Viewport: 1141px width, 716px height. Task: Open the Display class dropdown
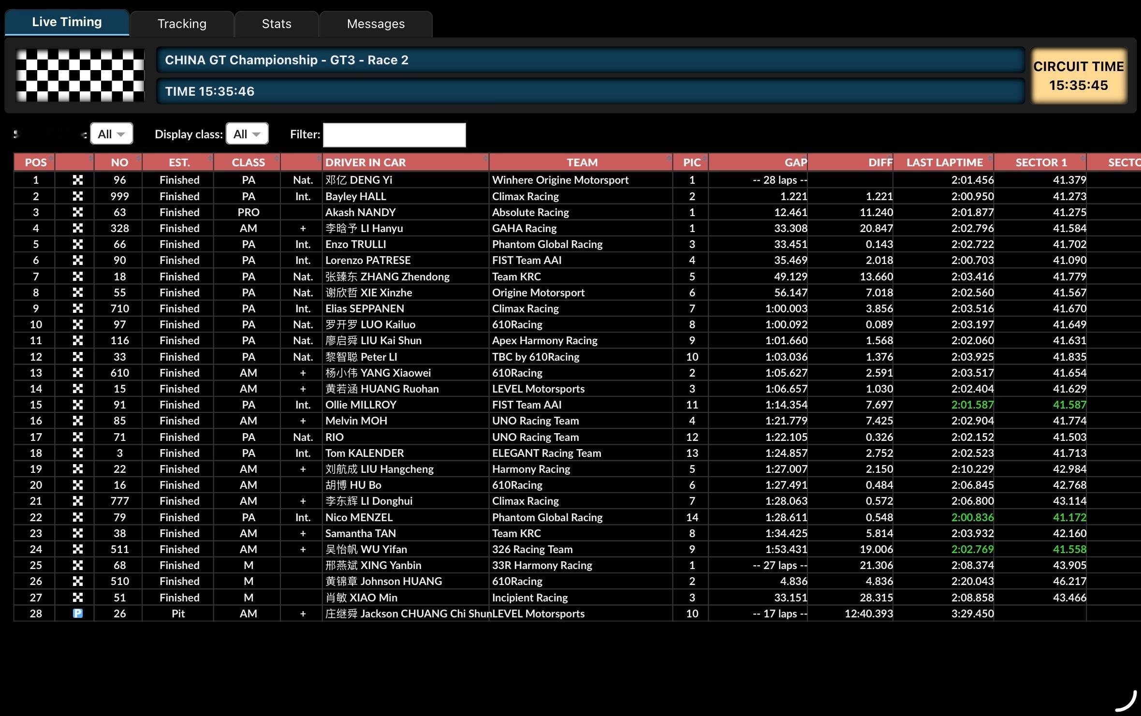tap(247, 134)
